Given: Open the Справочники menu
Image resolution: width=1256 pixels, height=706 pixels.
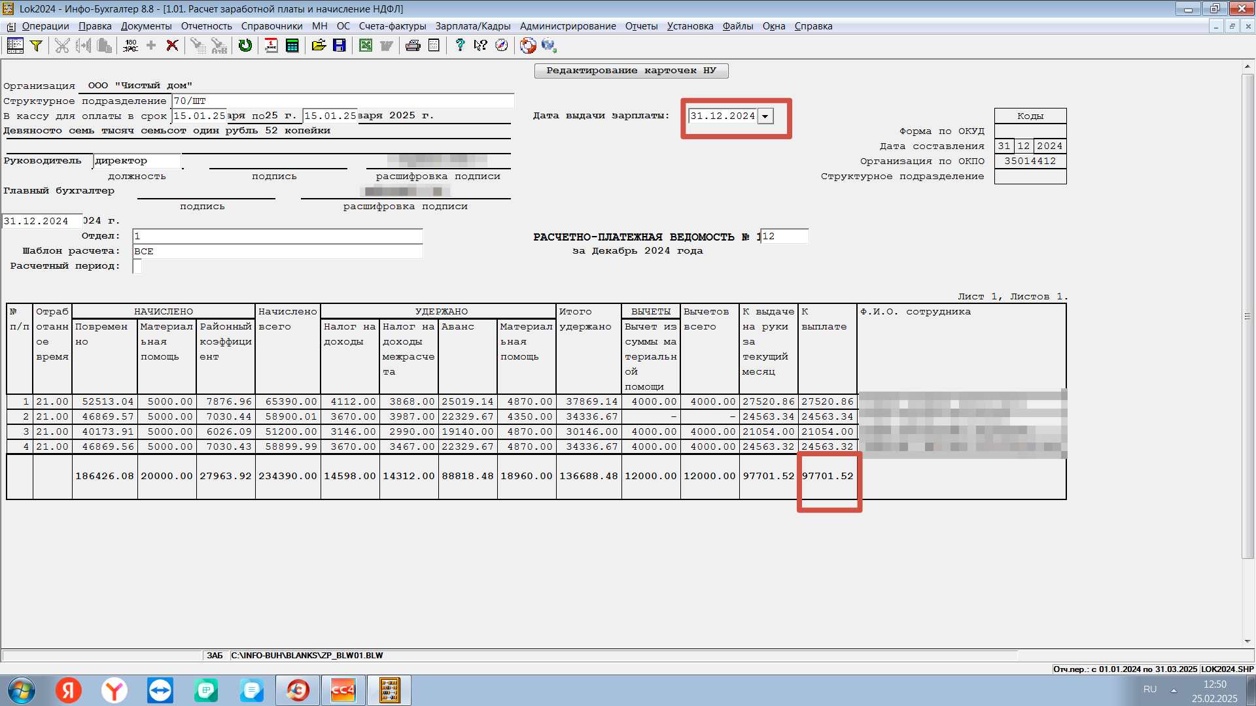Looking at the screenshot, I should 271,26.
